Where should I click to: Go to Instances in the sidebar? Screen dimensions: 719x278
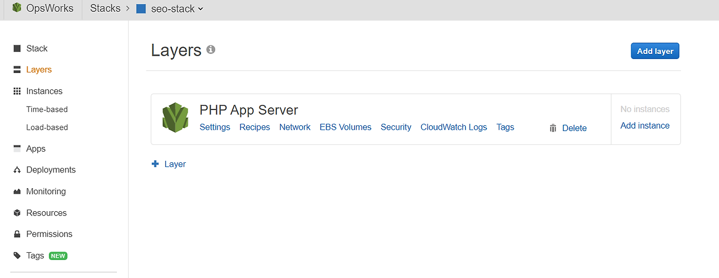[x=44, y=91]
